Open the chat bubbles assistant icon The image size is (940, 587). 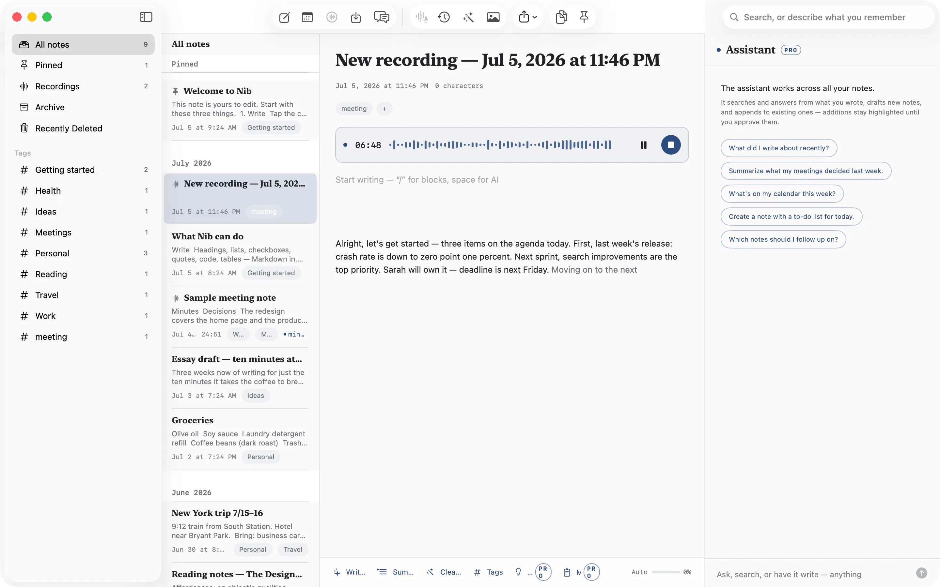382,18
